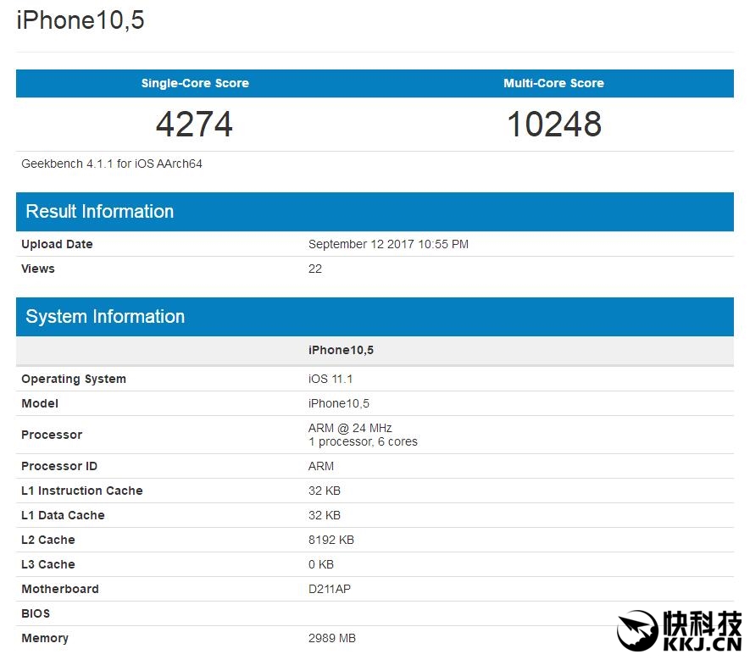Image resolution: width=750 pixels, height=660 pixels.
Task: Select the bold iPhone10,5 table column header
Action: point(341,350)
